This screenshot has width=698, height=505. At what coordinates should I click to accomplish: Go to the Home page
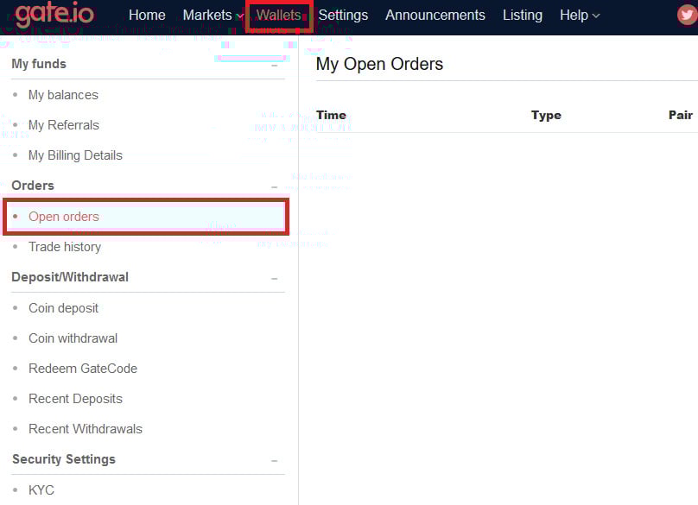[x=147, y=16]
